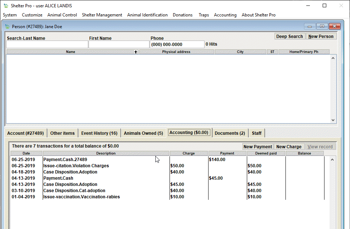The width and height of the screenshot is (350, 229).
Task: Close the Person Jane Doe window
Action: tap(334, 26)
